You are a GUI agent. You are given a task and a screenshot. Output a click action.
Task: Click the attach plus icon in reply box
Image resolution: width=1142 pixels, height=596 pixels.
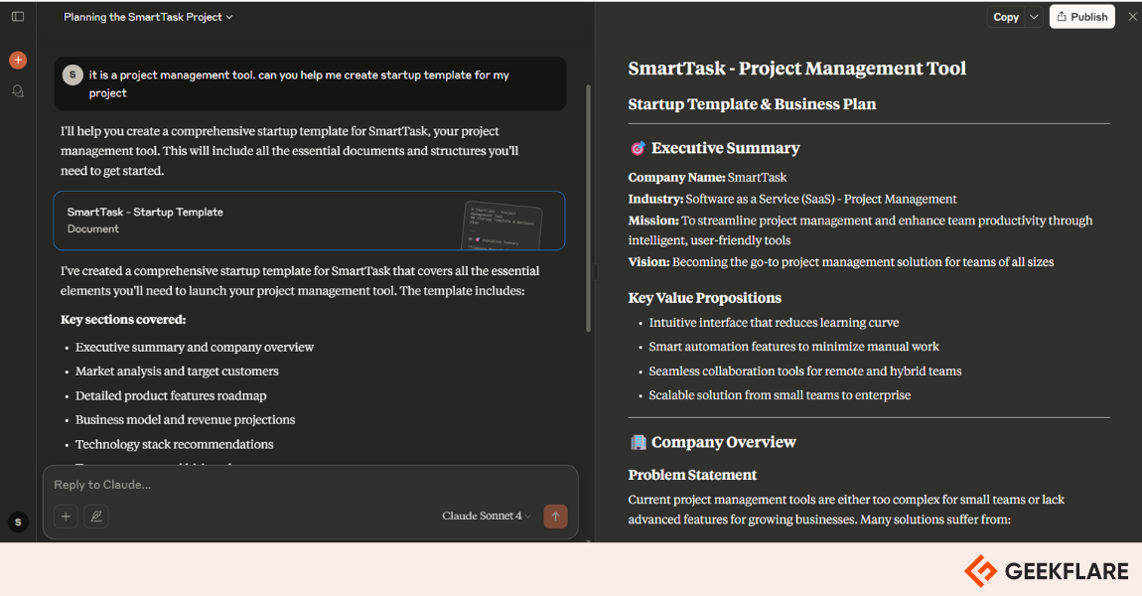[x=66, y=516]
